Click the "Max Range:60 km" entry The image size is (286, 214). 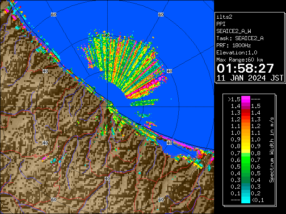240,60
